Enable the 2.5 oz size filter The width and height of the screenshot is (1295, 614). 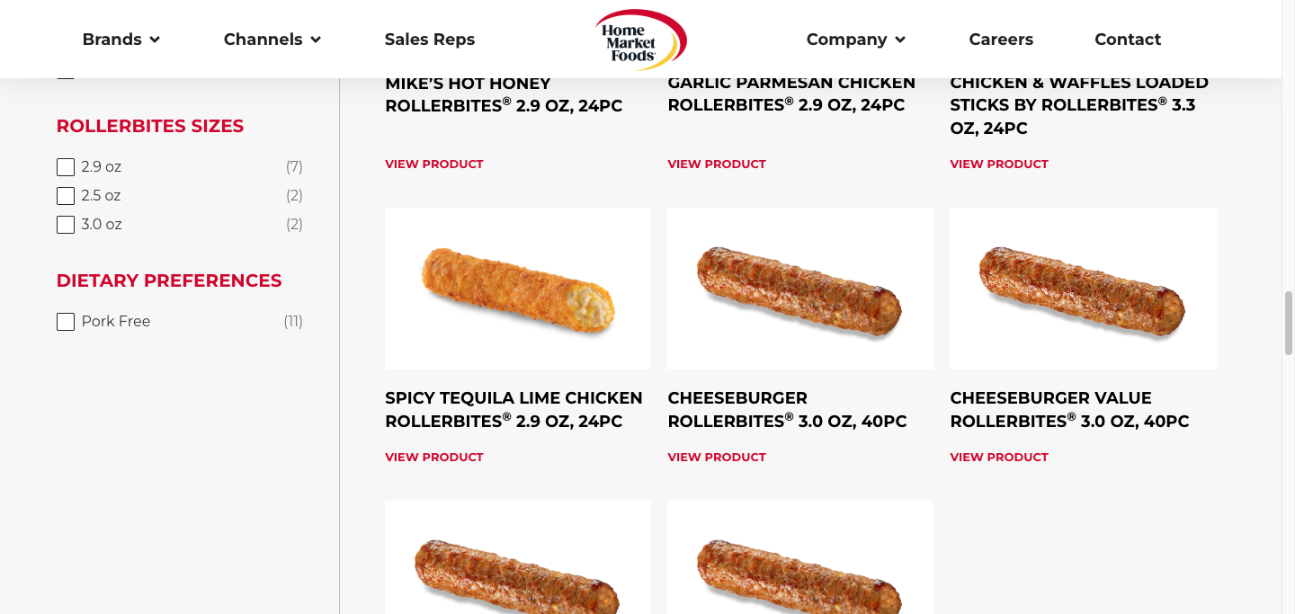coord(66,196)
